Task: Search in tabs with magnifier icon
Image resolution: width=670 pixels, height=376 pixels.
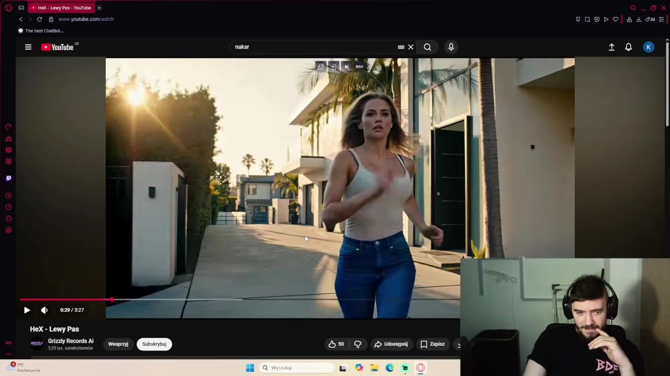Action: [633, 8]
